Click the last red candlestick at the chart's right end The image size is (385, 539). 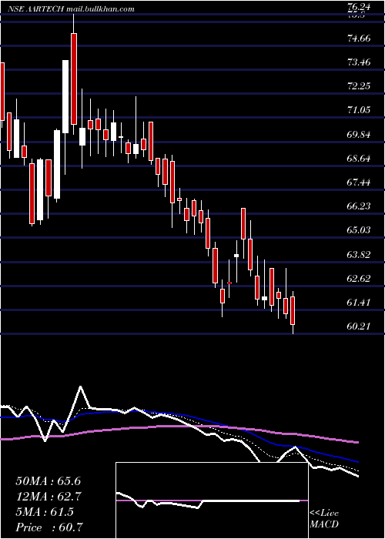click(x=293, y=311)
